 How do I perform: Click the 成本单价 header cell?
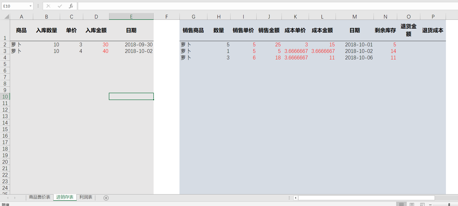point(295,30)
